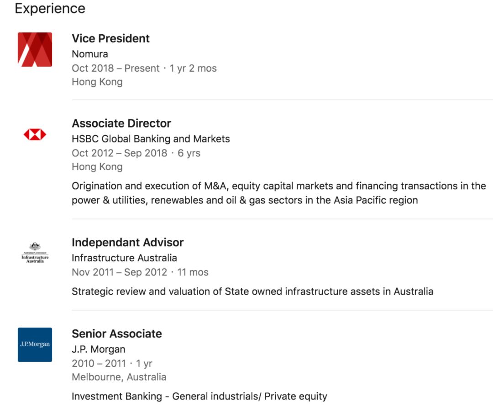Image resolution: width=493 pixels, height=405 pixels.
Task: Click the Nomura company logo
Action: [x=35, y=49]
